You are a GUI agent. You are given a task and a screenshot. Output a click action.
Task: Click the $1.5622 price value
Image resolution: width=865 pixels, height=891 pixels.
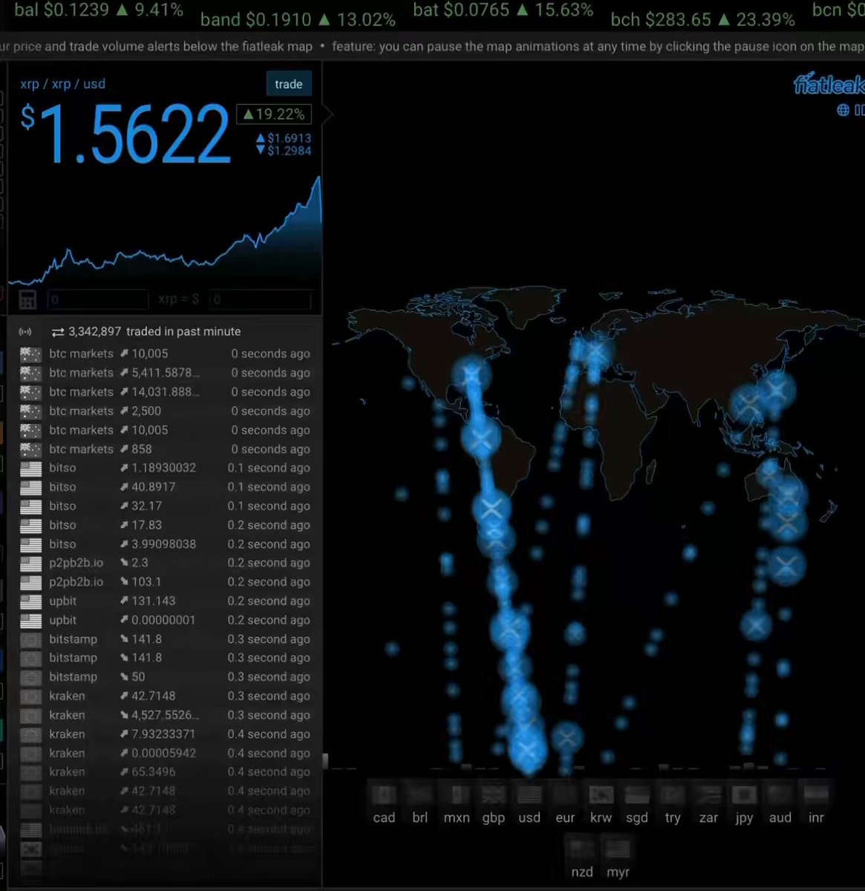point(126,134)
